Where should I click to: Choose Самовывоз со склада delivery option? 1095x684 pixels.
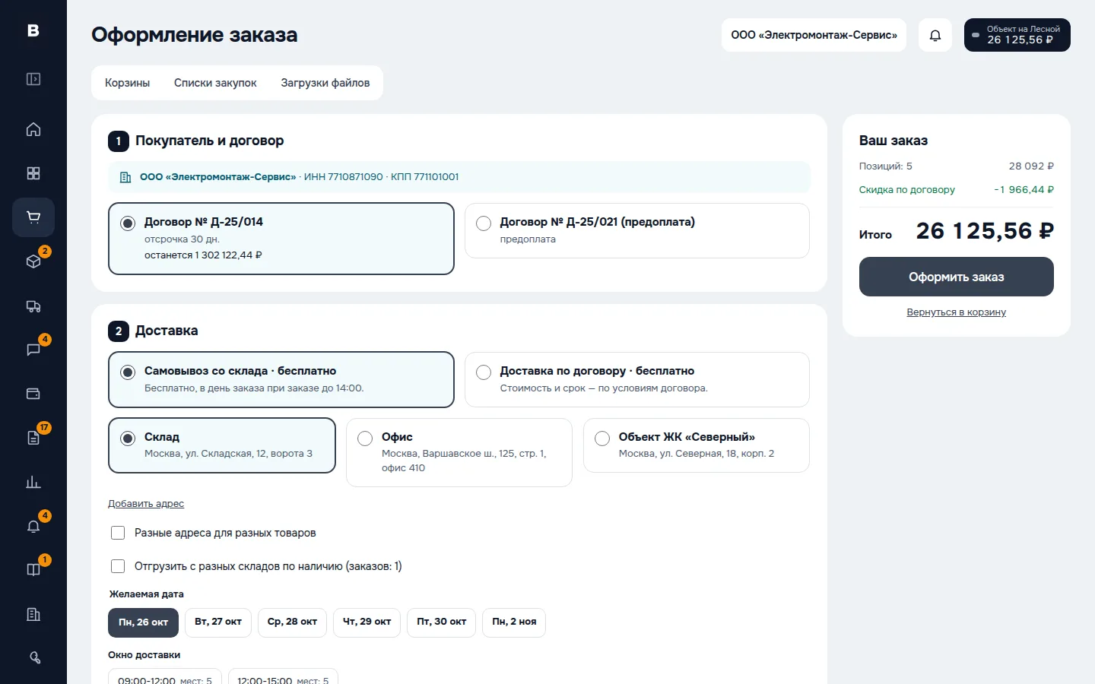pyautogui.click(x=281, y=379)
